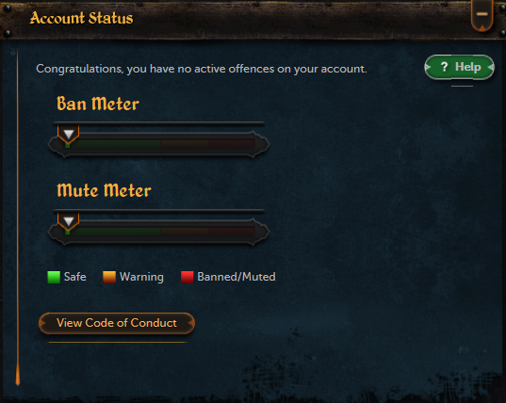
Task: Click the Account Status title
Action: pos(81,18)
